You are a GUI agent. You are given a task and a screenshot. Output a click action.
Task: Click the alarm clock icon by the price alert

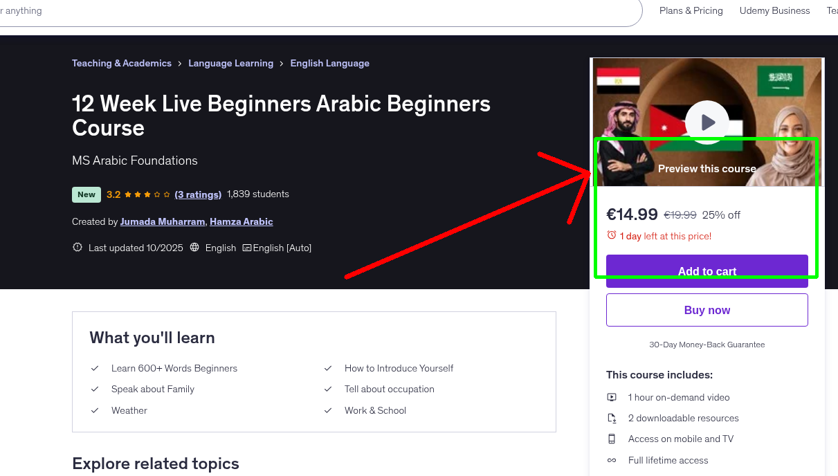coord(613,235)
